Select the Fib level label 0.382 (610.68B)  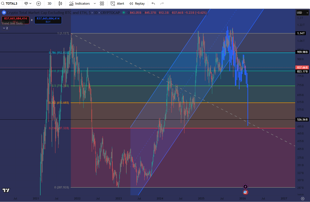pyautogui.click(x=59, y=103)
